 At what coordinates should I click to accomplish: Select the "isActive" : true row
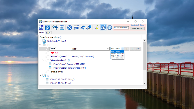click(56, 72)
